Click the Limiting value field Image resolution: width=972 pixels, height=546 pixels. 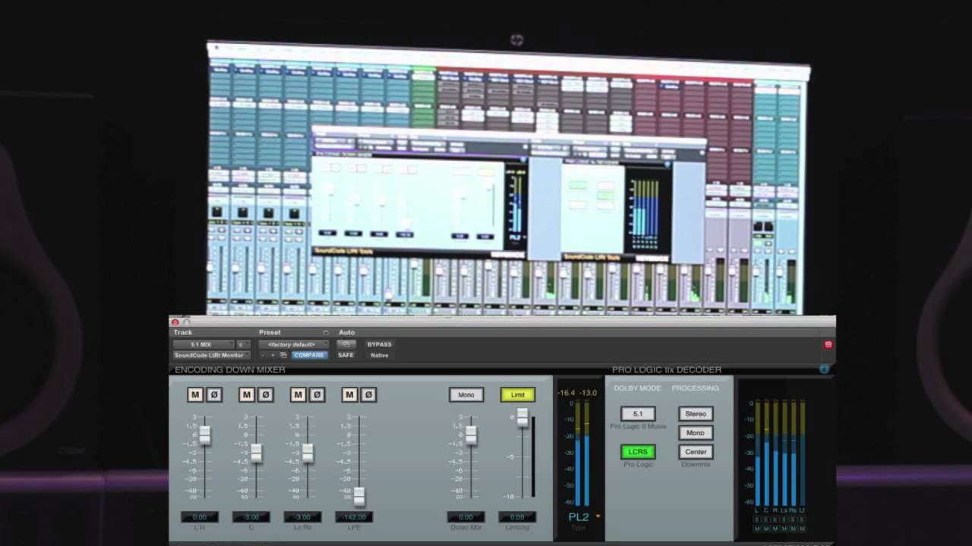(x=517, y=517)
